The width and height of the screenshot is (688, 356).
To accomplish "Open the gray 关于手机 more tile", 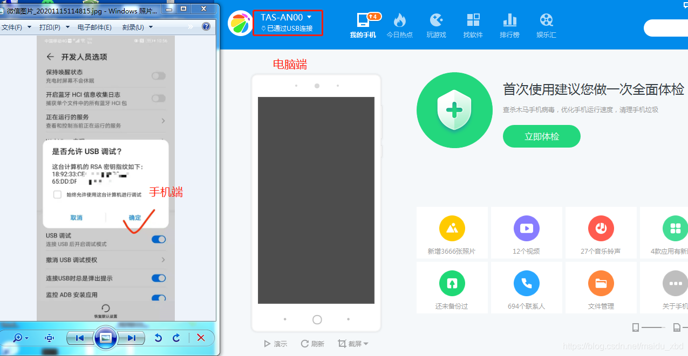I will tap(664, 288).
